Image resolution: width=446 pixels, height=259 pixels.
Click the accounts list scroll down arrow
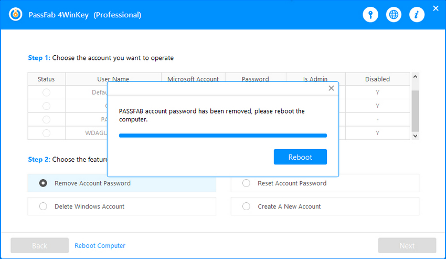tap(415, 136)
